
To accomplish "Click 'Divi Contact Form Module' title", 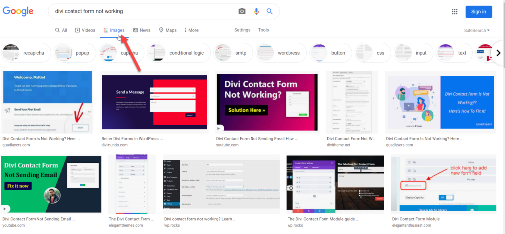I will coord(416,219).
